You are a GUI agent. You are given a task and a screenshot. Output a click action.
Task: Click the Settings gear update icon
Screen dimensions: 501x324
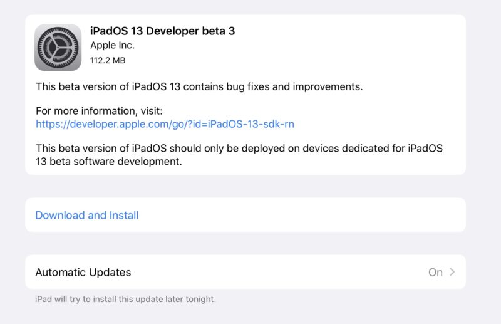58,48
